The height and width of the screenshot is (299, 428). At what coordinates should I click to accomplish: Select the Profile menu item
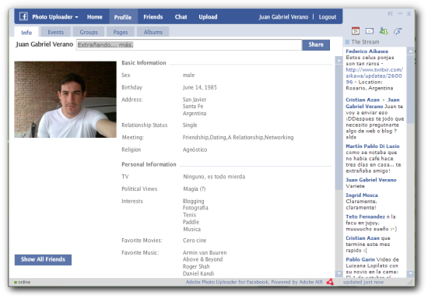(x=123, y=17)
